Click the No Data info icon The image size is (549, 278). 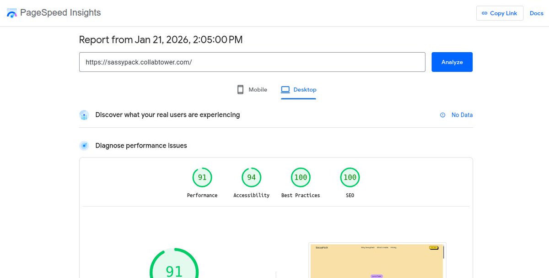pyautogui.click(x=442, y=115)
